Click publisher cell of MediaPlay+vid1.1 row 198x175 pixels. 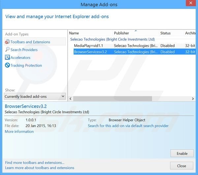(x=136, y=45)
